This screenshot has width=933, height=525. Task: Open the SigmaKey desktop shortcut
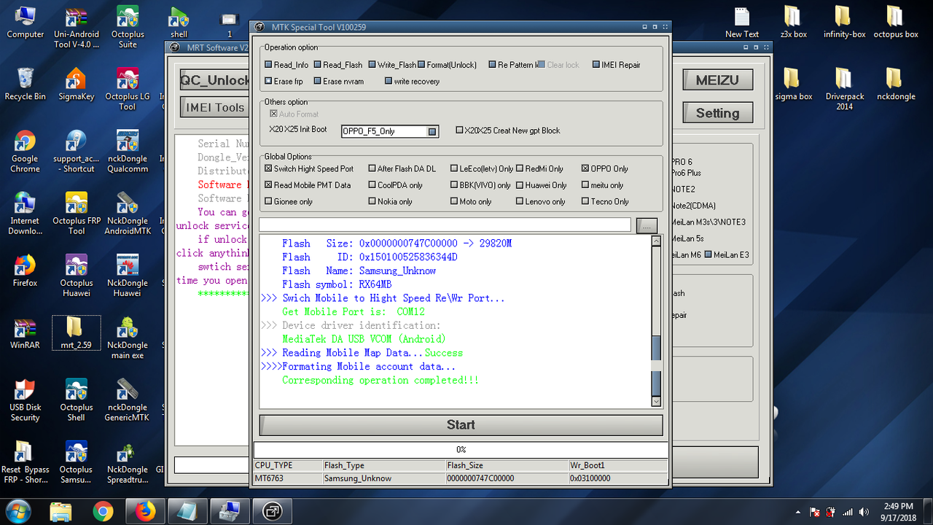coord(77,84)
